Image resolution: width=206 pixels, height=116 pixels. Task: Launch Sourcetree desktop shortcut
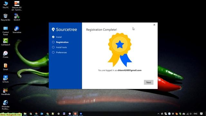click(x=17, y=30)
